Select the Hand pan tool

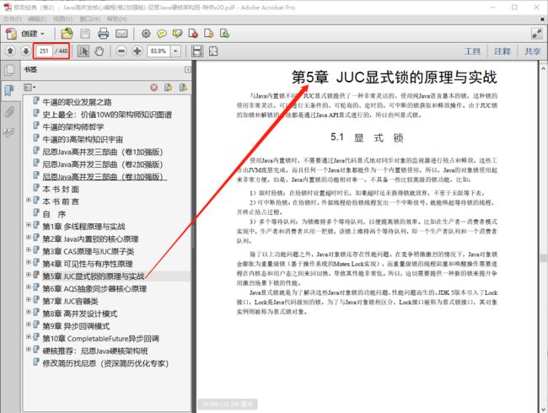coord(99,51)
